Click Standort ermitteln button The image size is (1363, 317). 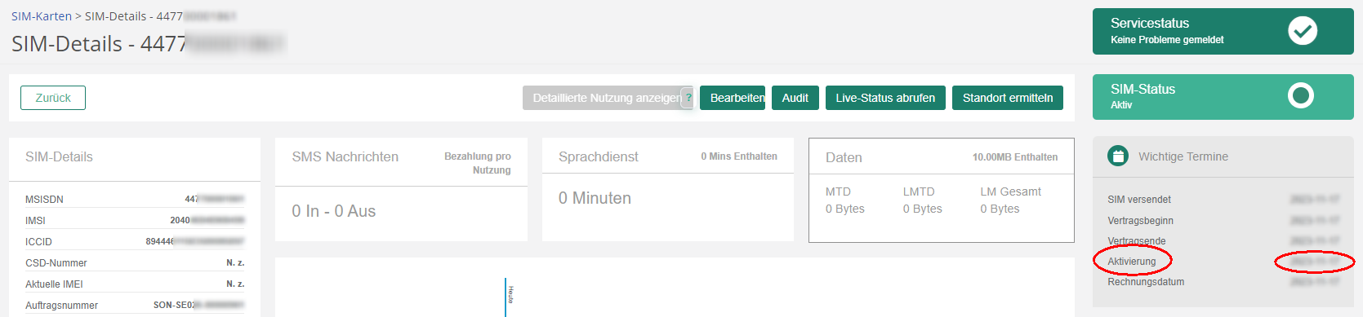click(x=1008, y=98)
